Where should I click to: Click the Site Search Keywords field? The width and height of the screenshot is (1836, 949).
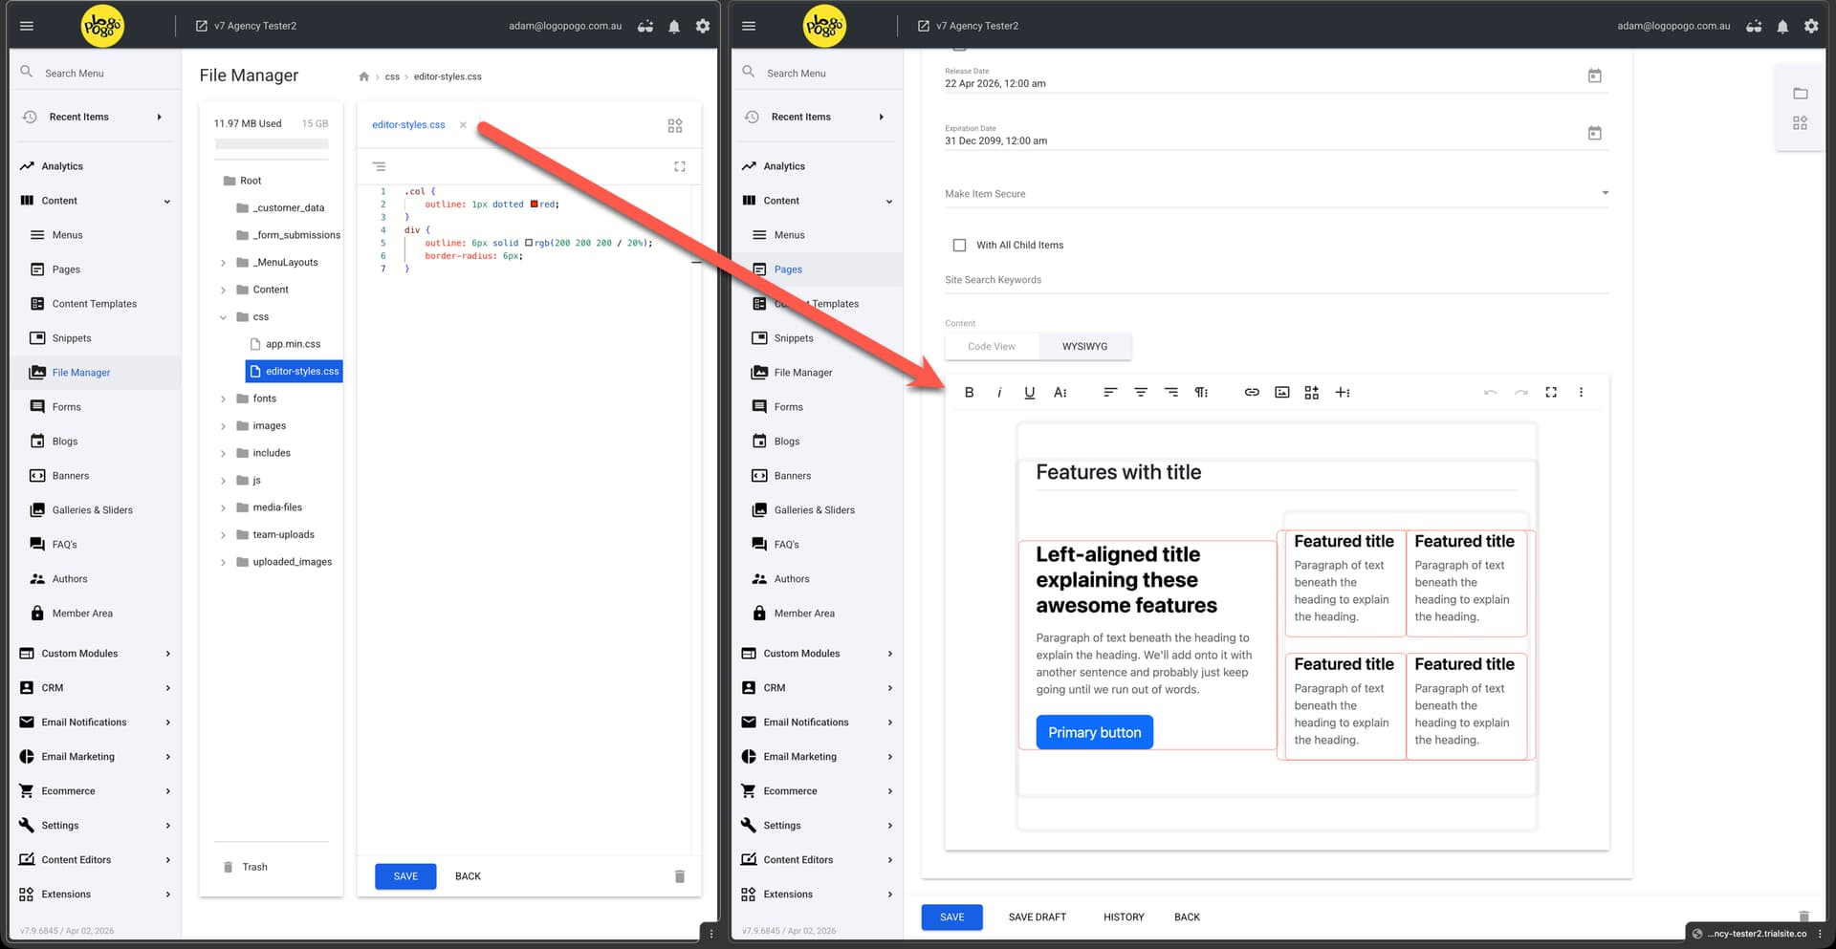point(1275,280)
